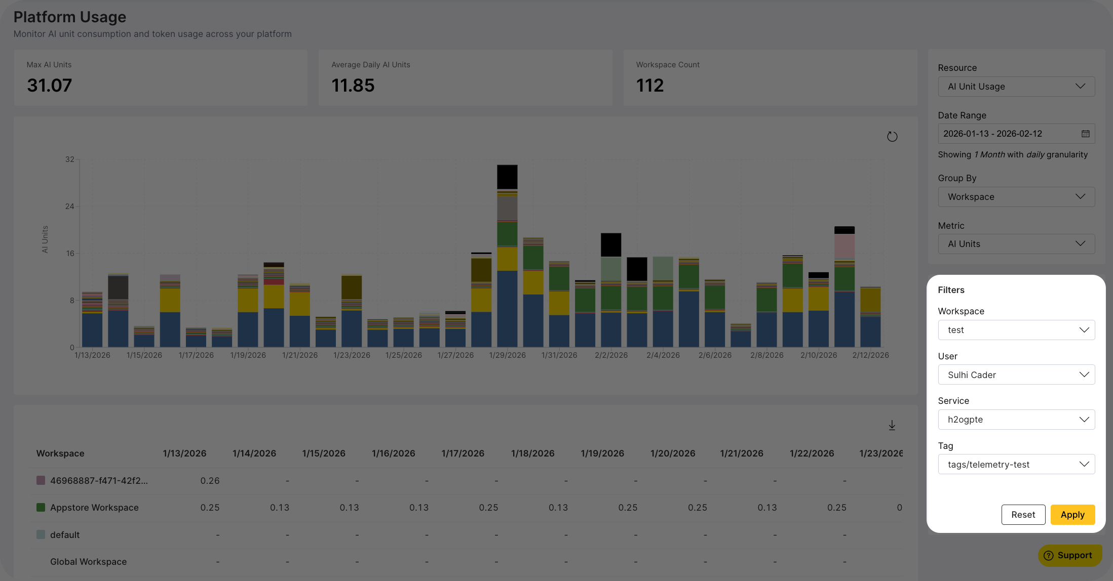Expand the Workspace filter set to test
1113x581 pixels.
coord(1016,330)
